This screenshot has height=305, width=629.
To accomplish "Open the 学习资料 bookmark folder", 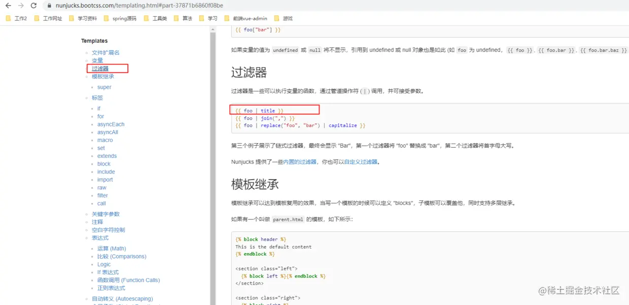I will click(83, 18).
